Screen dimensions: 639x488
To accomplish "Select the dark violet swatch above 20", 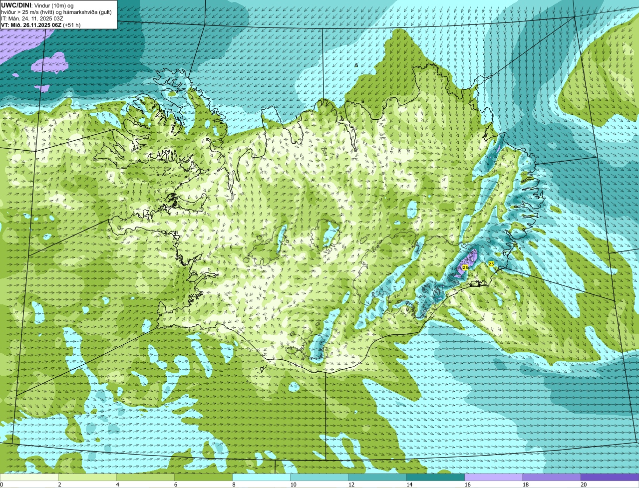I will 610,477.
